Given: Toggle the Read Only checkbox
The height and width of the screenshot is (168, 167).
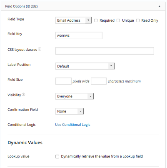Looking at the screenshot, I should point(138,20).
